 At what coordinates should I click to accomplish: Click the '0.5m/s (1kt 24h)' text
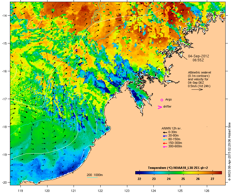coord(199,86)
